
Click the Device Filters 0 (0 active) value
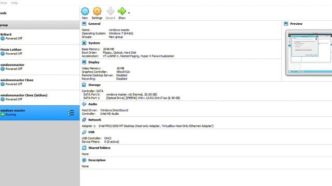tap(112, 142)
